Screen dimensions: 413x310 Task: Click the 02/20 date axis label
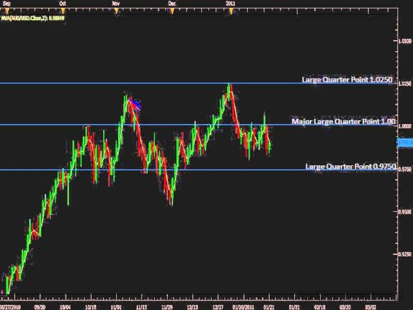[x=345, y=307]
